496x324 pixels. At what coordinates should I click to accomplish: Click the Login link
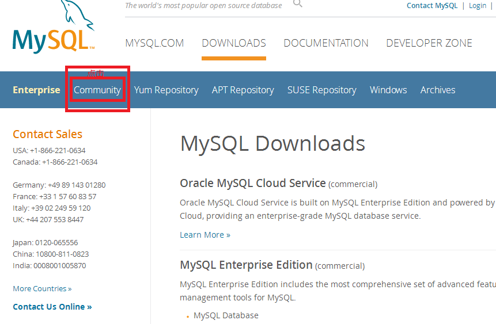pos(478,6)
